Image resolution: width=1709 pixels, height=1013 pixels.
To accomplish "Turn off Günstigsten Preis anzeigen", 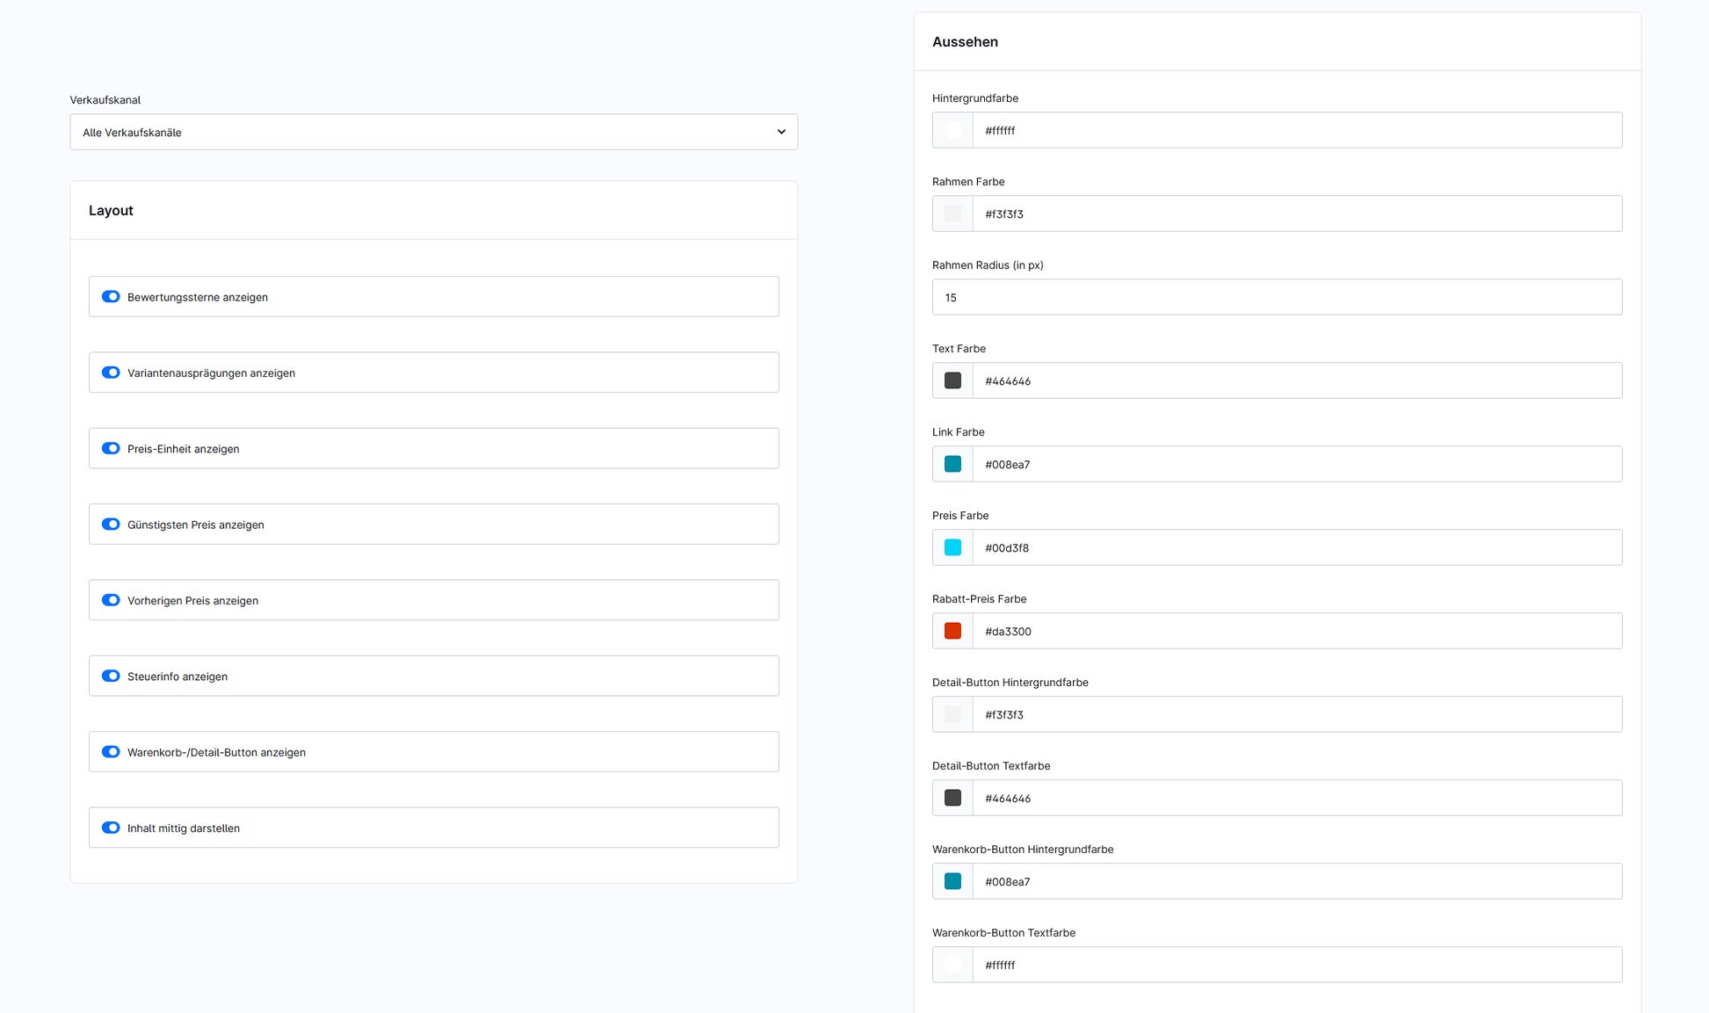I will coord(111,524).
